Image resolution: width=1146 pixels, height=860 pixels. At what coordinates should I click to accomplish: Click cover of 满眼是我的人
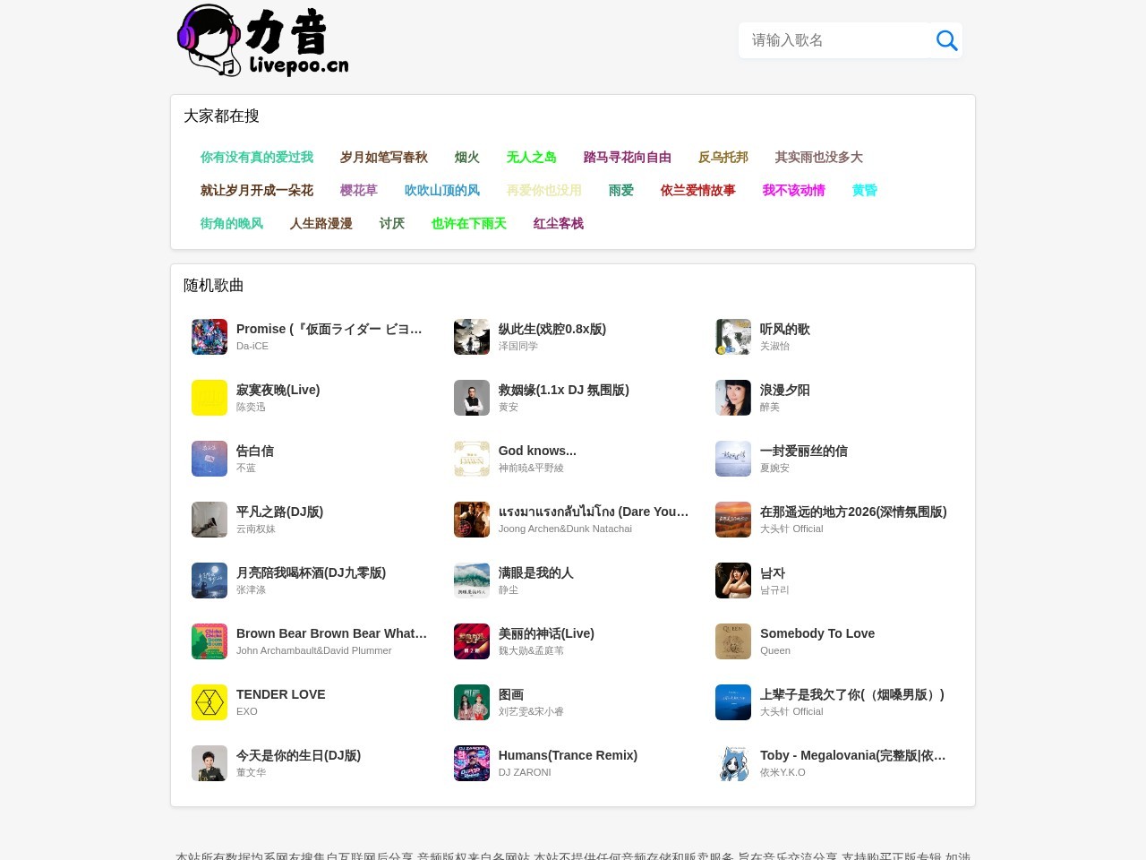[x=472, y=580]
